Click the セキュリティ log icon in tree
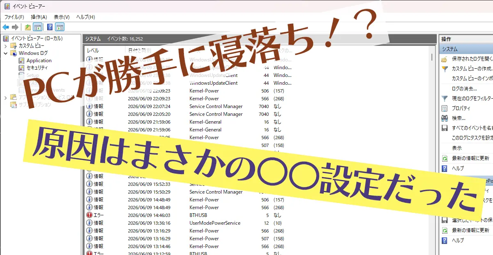493x255 pixels. [x=22, y=68]
